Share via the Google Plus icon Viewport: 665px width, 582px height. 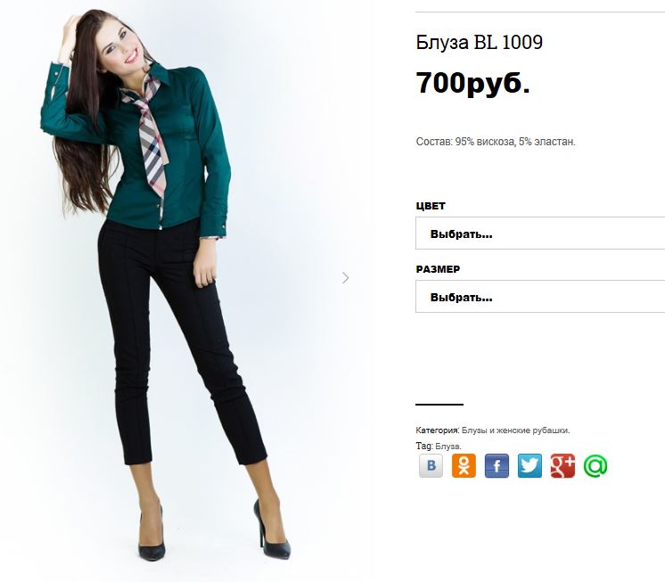coord(562,465)
